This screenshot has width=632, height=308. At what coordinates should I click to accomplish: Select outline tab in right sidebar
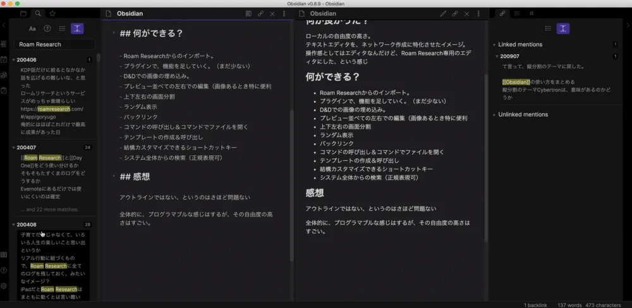pos(517,13)
